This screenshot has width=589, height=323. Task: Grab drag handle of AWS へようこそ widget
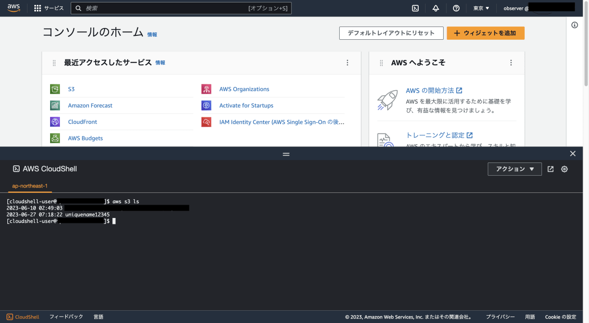click(x=381, y=63)
